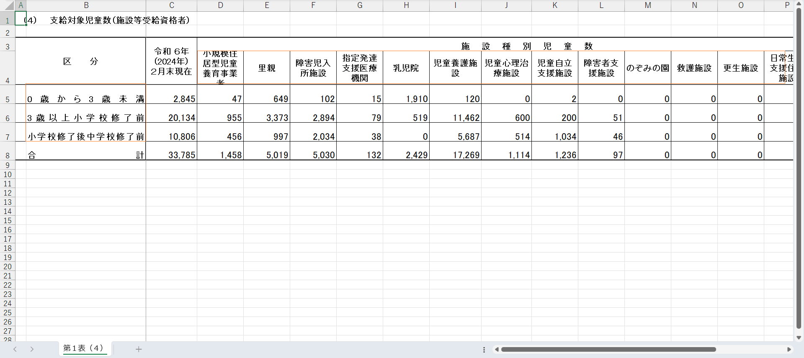Click the previous sheet navigation arrow

pos(15,349)
